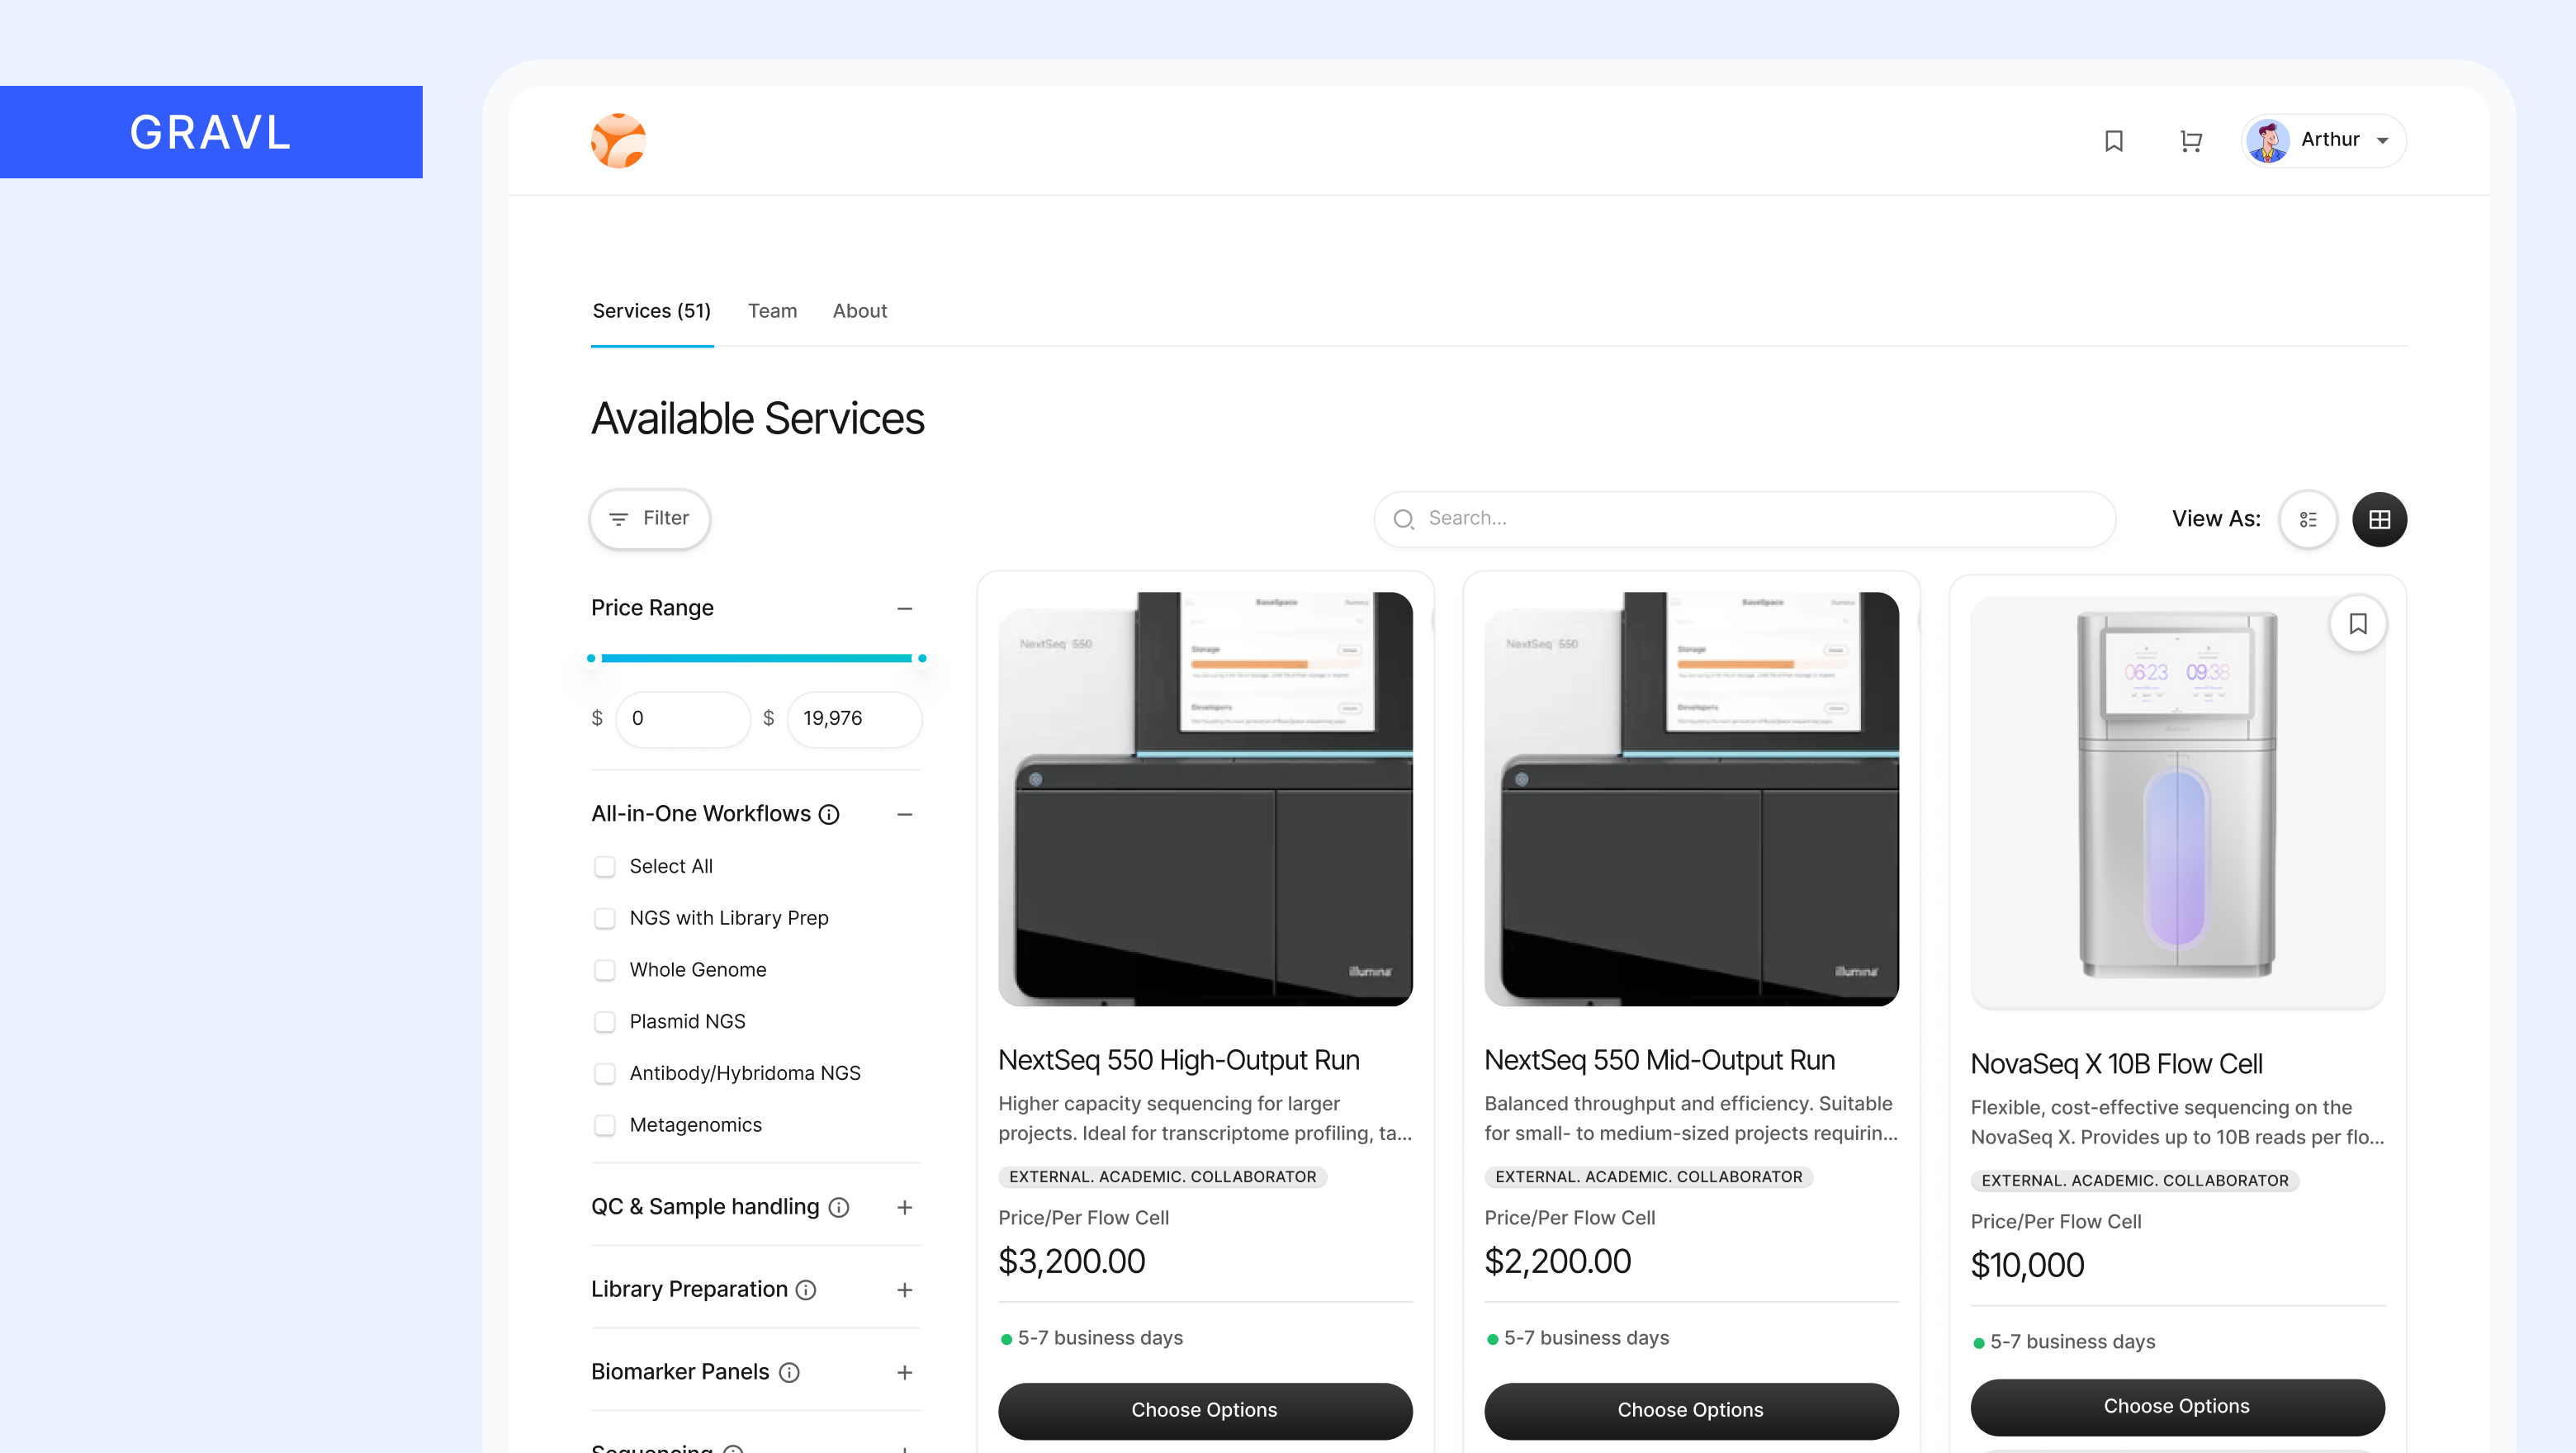This screenshot has width=2576, height=1453.
Task: Check NGS with Library Prep
Action: point(604,918)
